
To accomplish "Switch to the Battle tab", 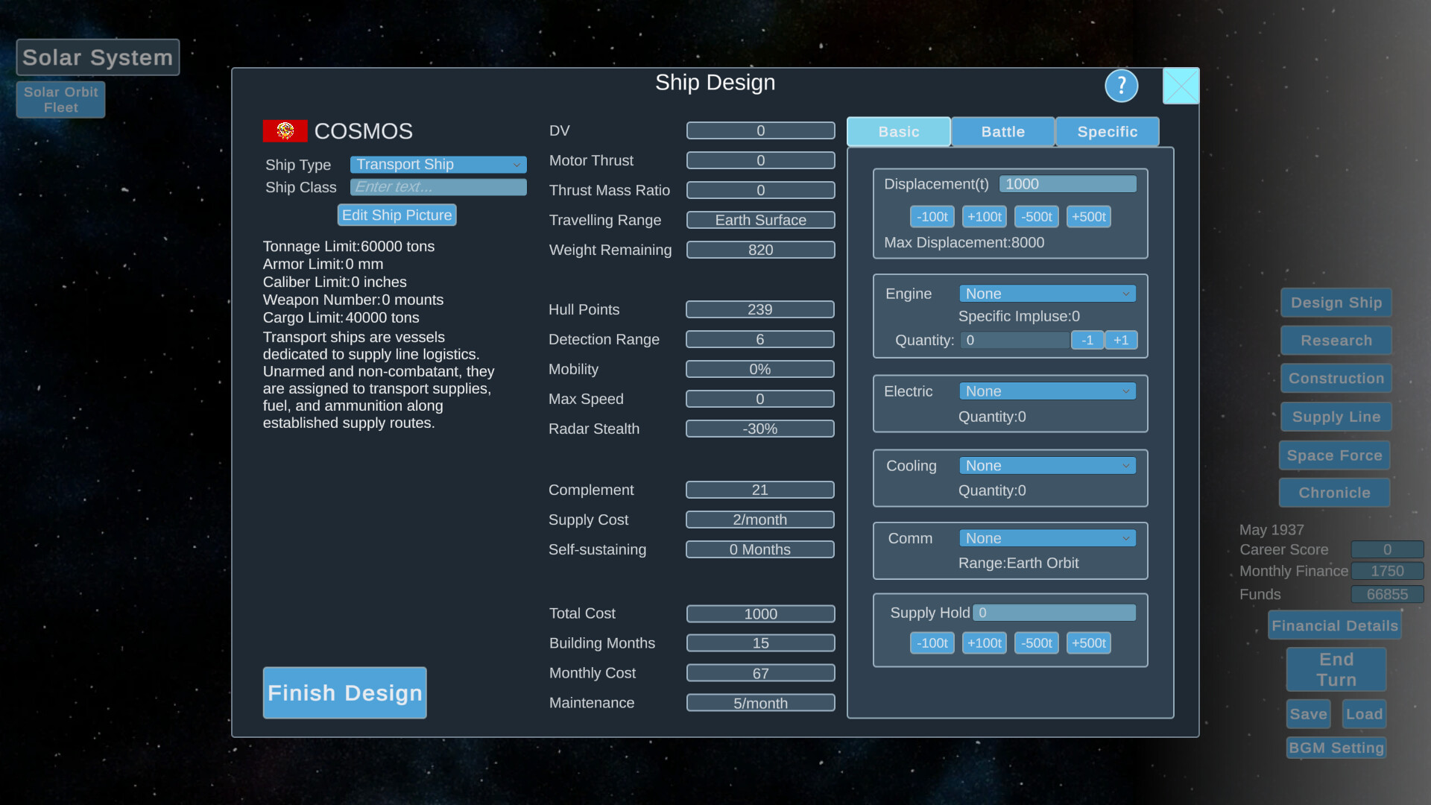I will tap(1002, 131).
